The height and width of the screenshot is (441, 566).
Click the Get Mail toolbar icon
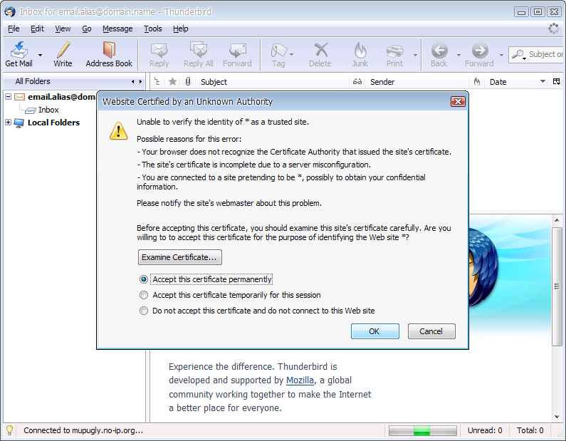point(19,51)
